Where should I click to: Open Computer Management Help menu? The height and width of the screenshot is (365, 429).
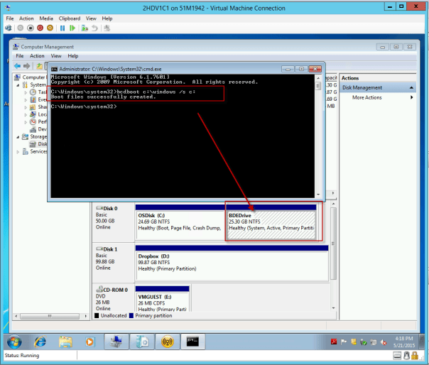(72, 56)
